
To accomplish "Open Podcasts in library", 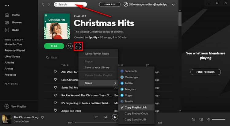I will click(x=10, y=75).
